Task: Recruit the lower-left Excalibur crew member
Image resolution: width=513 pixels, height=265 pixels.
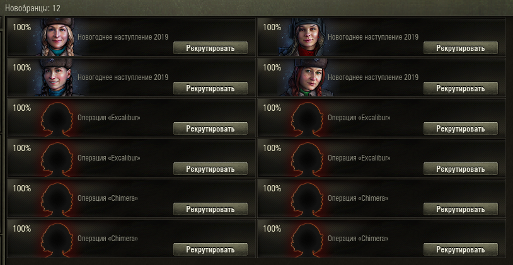Action: (x=210, y=169)
